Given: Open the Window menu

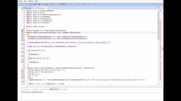Looking at the screenshot, I should click(x=31, y=1).
